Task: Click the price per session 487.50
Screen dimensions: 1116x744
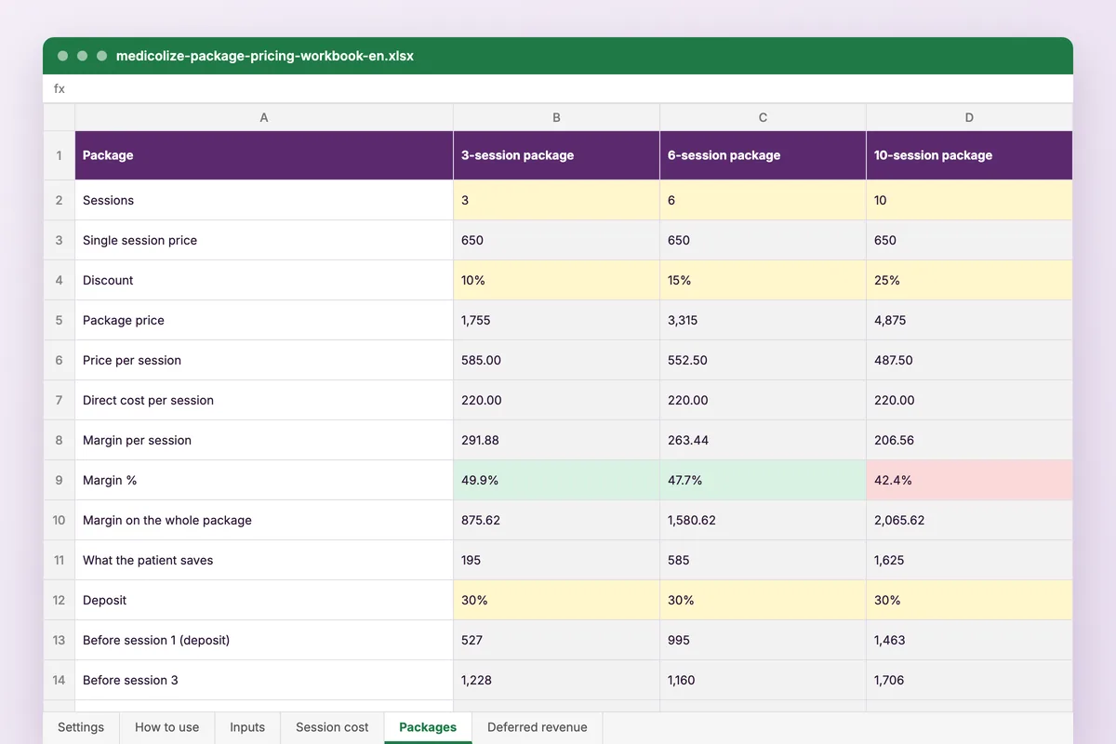Action: [x=969, y=360]
